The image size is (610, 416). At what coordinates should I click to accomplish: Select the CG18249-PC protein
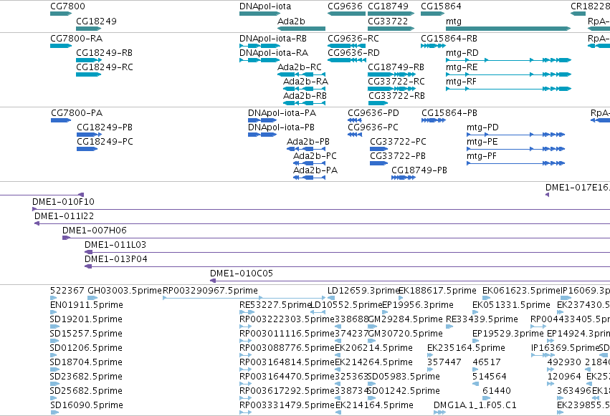coord(87,149)
